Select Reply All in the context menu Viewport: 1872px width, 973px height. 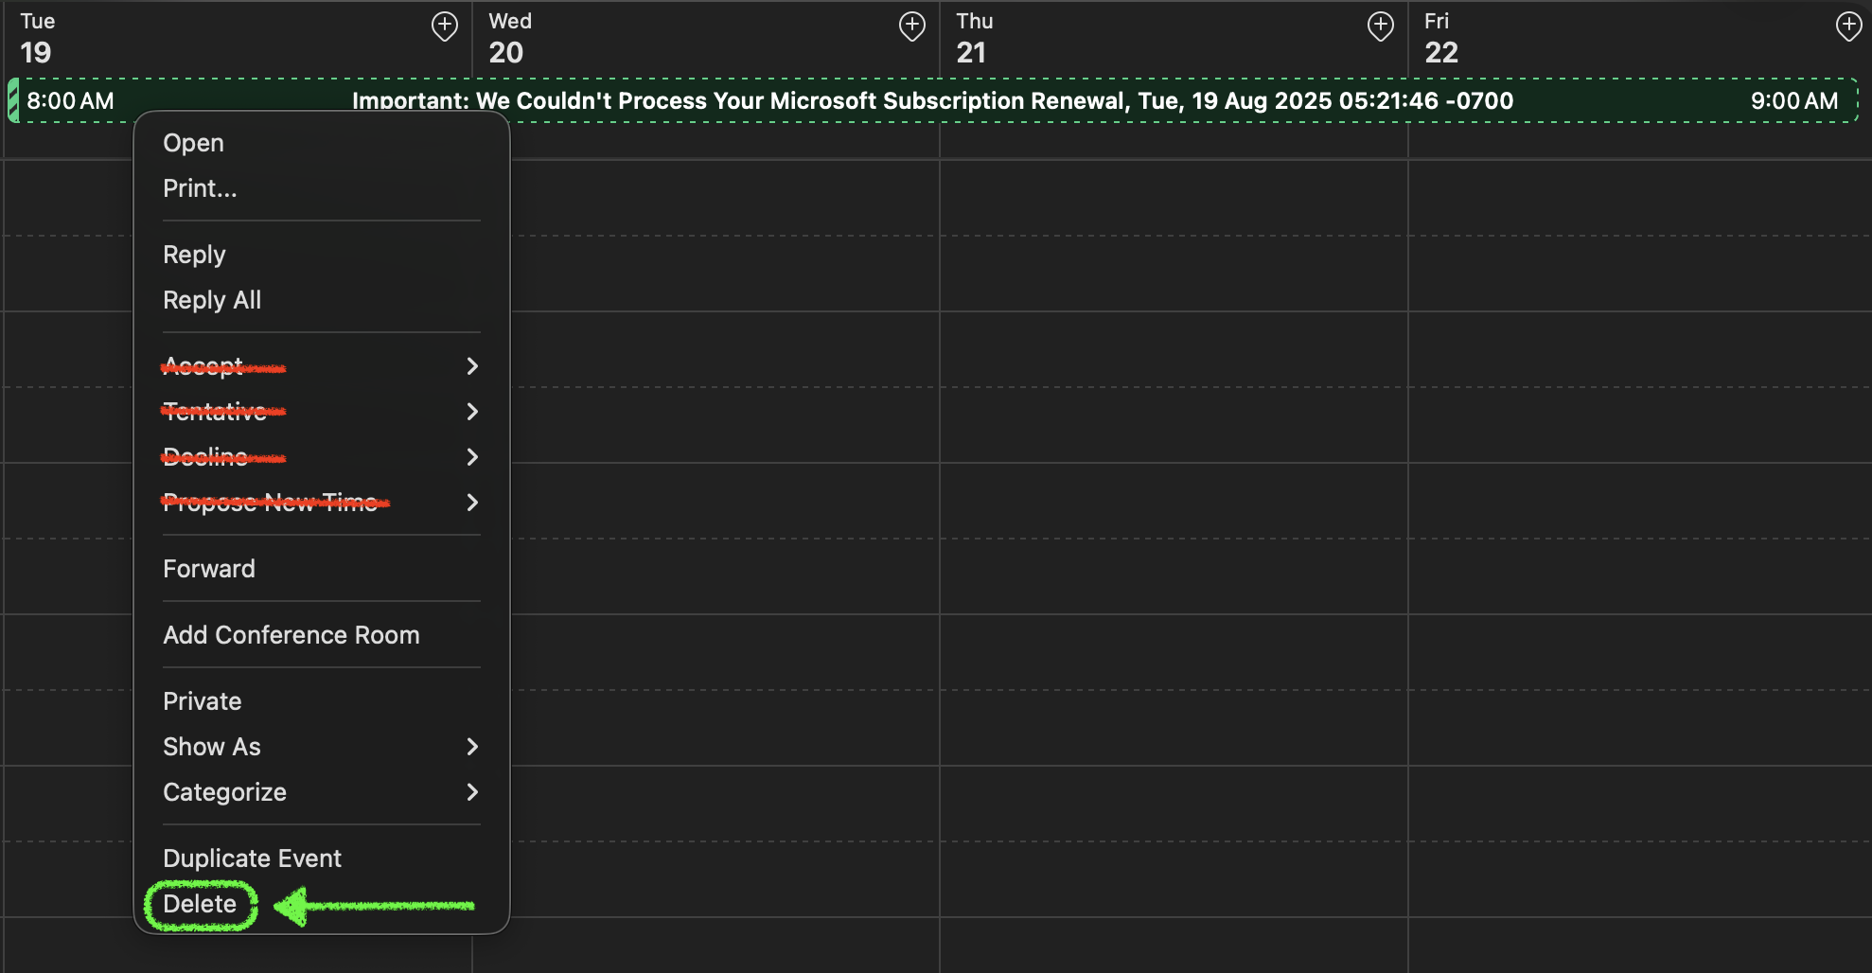(322, 300)
